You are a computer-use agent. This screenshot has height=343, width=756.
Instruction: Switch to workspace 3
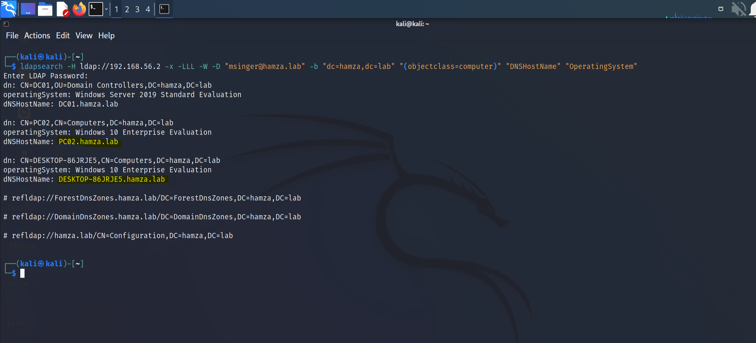tap(137, 9)
